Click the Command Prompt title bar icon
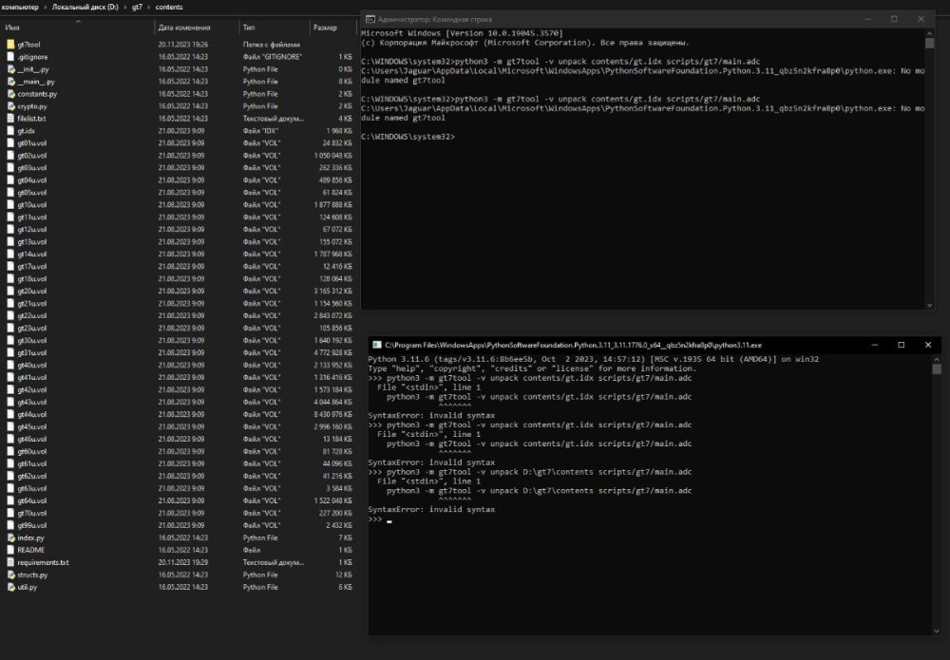This screenshot has width=950, height=660. tap(370, 19)
